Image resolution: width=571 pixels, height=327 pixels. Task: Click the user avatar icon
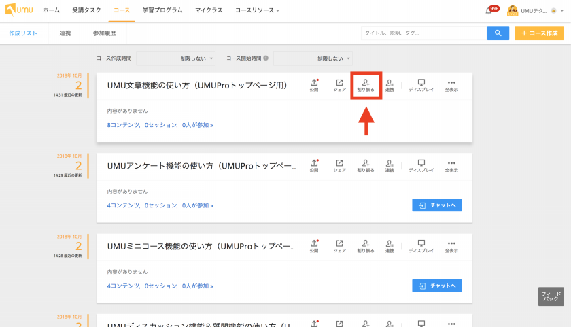tap(513, 11)
